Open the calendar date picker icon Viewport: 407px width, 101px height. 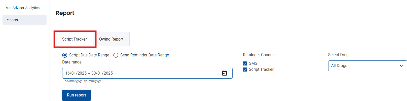tap(224, 73)
